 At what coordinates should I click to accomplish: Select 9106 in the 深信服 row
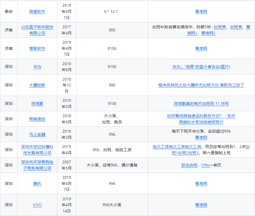(x=112, y=104)
